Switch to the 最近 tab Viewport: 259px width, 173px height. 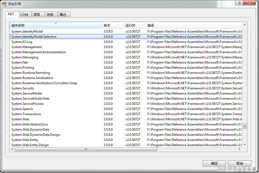(x=64, y=14)
